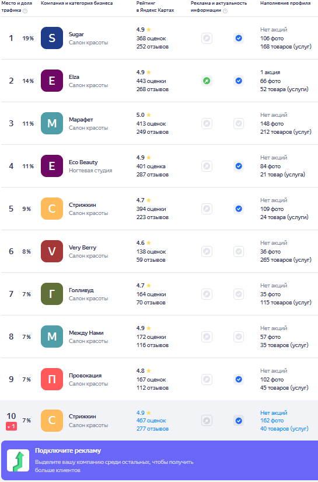This screenshot has height=482, width=318.
Task: Click the green advertising arrow icon for Elza
Action: click(207, 81)
